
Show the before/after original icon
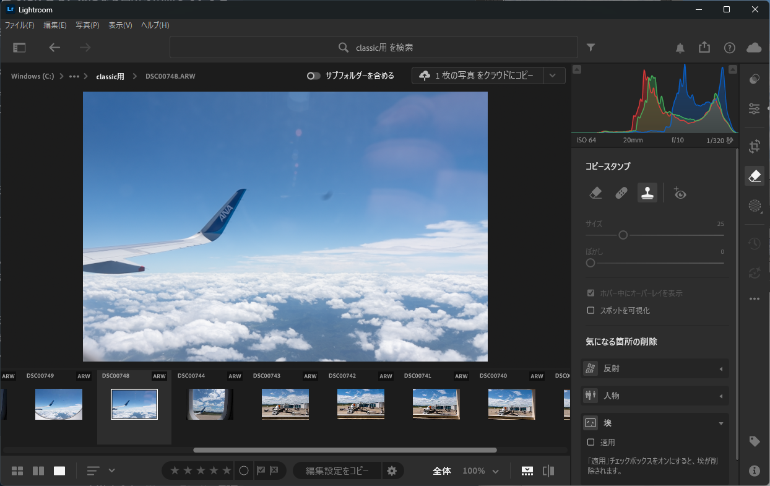click(548, 471)
